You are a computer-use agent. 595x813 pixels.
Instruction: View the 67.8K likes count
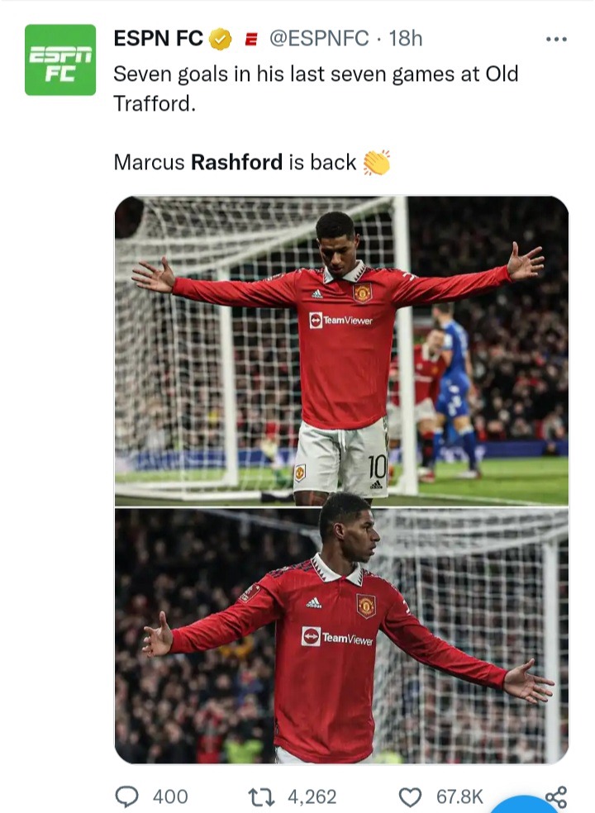459,797
